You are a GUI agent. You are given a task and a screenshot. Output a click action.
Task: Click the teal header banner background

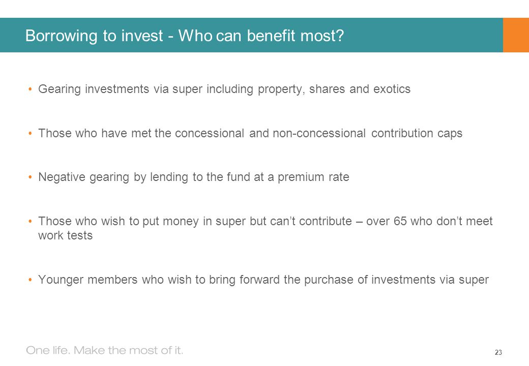point(422,35)
